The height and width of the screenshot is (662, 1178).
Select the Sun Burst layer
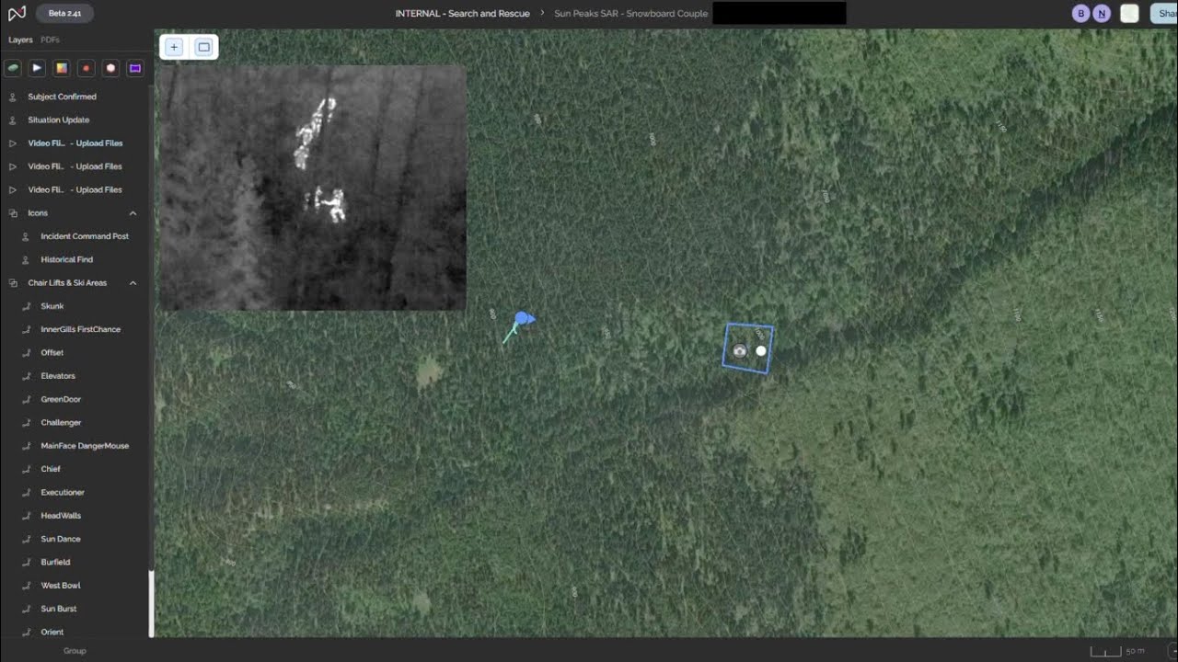(59, 609)
